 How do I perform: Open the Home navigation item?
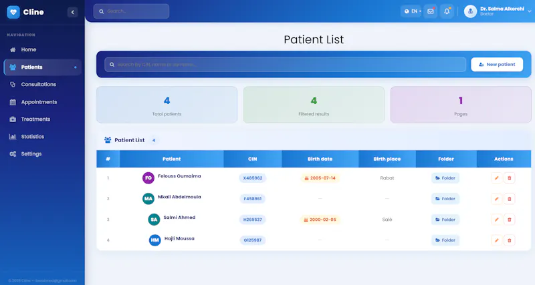click(42, 49)
